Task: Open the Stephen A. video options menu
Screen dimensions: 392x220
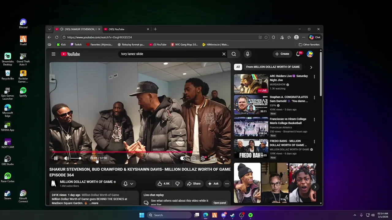Action: pos(314,98)
